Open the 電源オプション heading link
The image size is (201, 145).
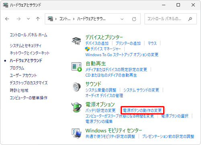[x=100, y=104]
